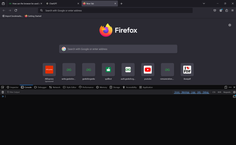Screen dimensions: 236x145
Task: Toggle the XHR console filter
Action: pos(219,92)
